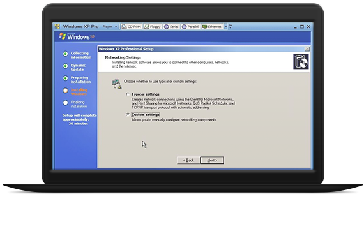364x245 pixels.
Task: Click the Preparing installation step indicator
Action: 66,78
